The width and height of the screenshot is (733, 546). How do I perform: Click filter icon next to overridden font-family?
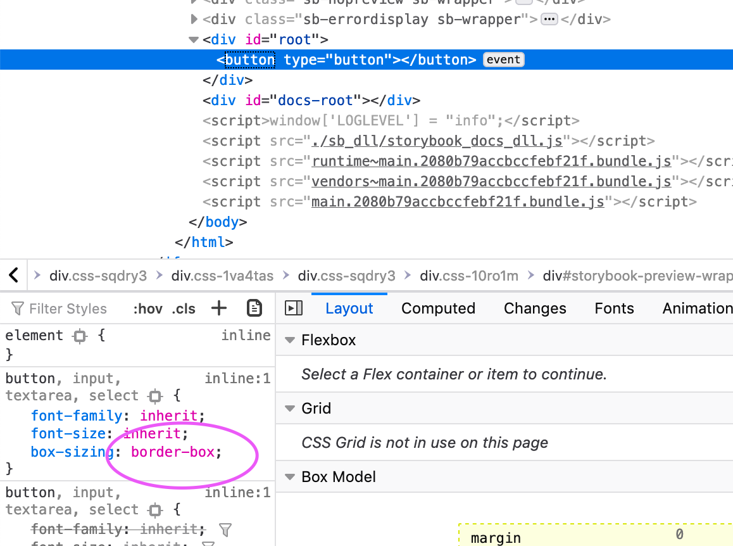tap(225, 530)
